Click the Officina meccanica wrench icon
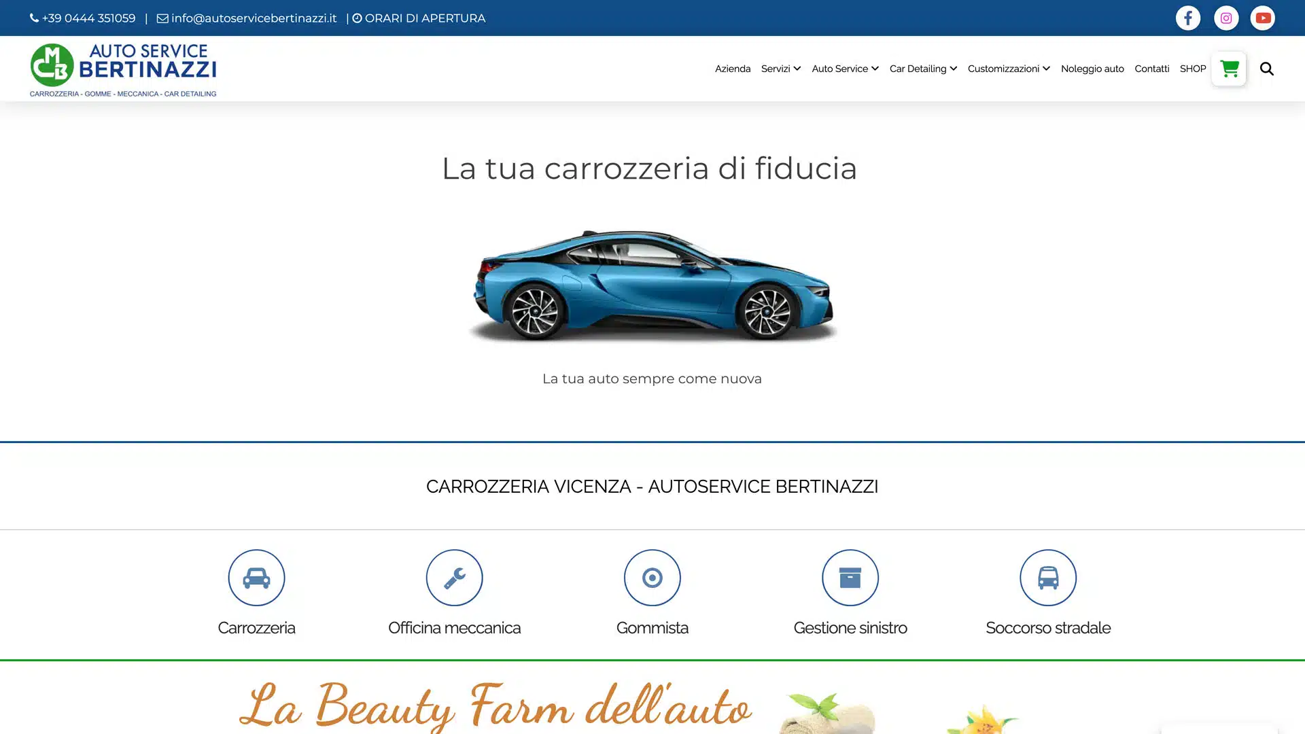This screenshot has width=1305, height=734. point(455,578)
